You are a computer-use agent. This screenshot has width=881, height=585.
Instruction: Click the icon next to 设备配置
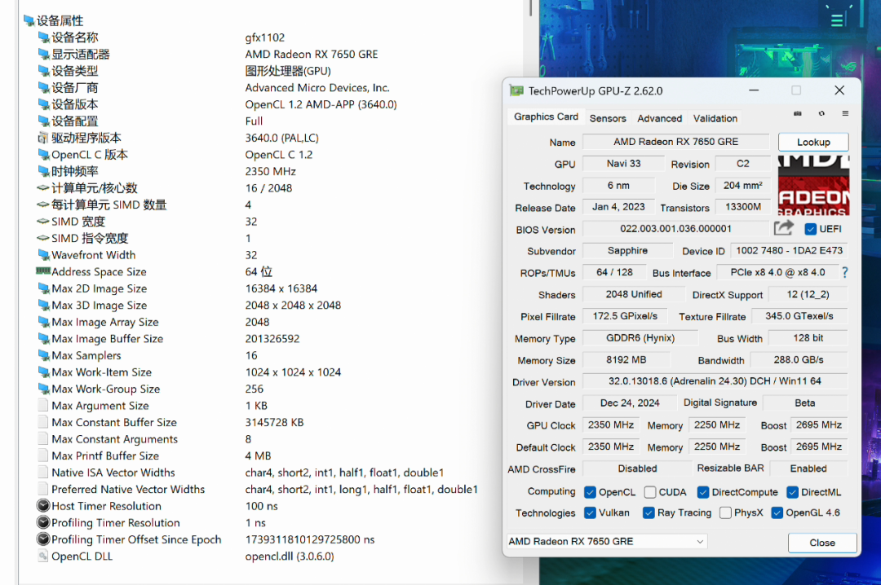coord(43,121)
